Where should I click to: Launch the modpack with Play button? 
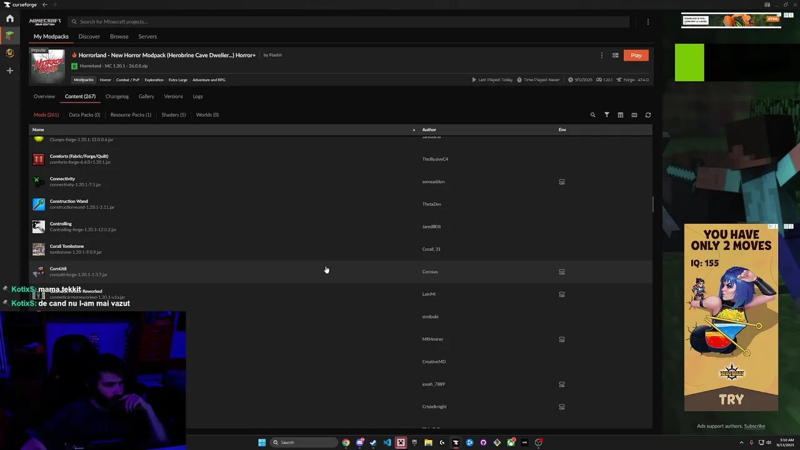pos(636,55)
